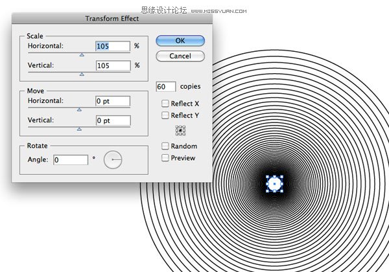Click the rotation angle dial
The height and width of the screenshot is (272, 389).
tap(113, 160)
